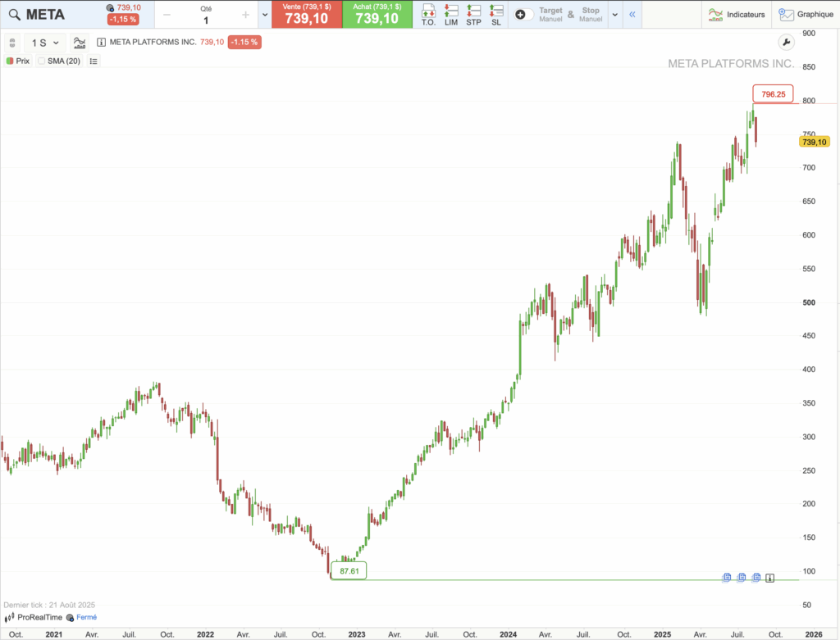Open the legend list icon after SMA (20)
The height and width of the screenshot is (640, 840).
pyautogui.click(x=94, y=61)
